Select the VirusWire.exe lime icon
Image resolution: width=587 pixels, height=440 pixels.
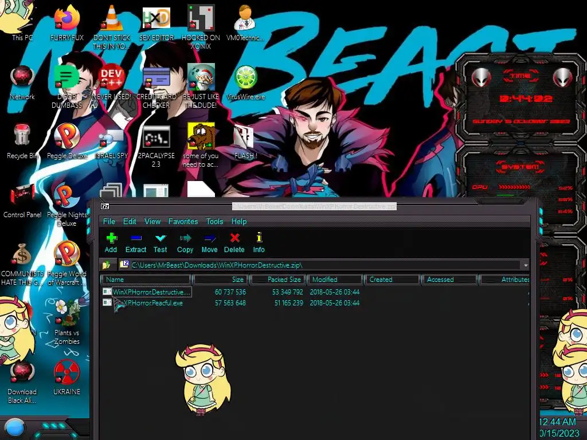(x=245, y=82)
